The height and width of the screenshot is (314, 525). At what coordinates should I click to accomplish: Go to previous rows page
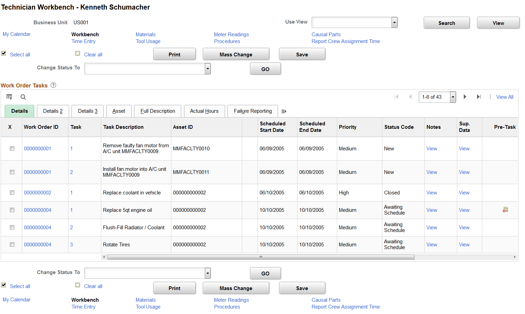[x=410, y=97]
